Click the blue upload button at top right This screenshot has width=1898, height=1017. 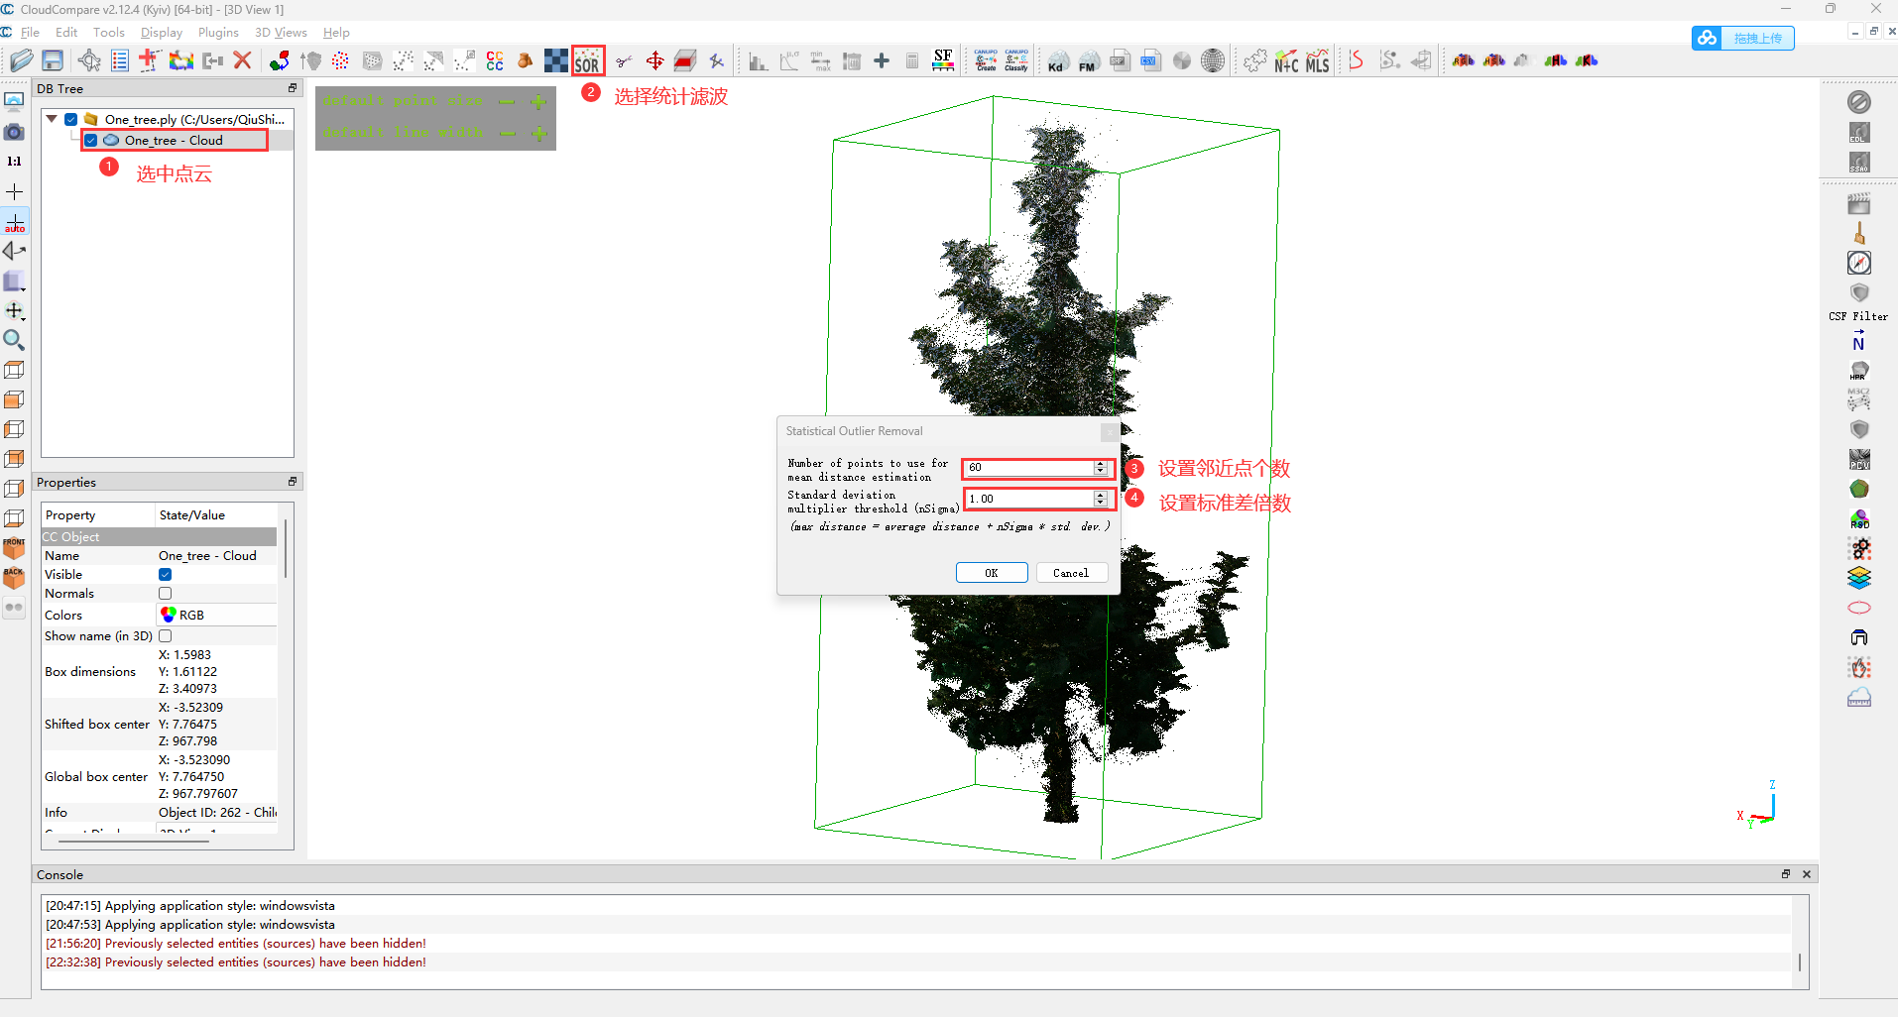pos(1742,38)
